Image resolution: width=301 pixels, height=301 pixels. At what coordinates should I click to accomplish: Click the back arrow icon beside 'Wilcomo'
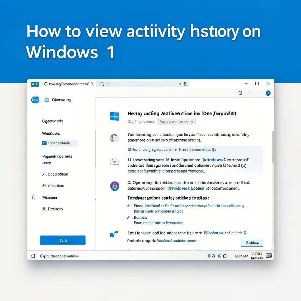click(34, 197)
